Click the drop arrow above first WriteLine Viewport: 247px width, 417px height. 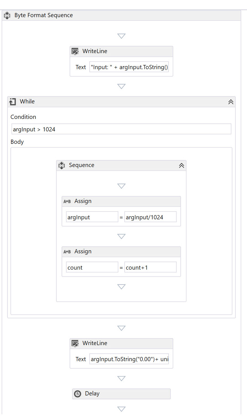[x=122, y=36]
